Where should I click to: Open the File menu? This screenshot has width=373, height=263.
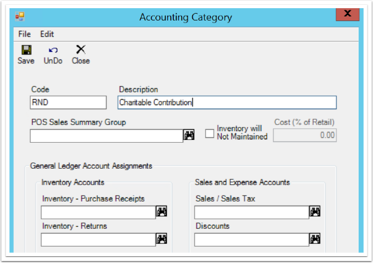point(25,34)
